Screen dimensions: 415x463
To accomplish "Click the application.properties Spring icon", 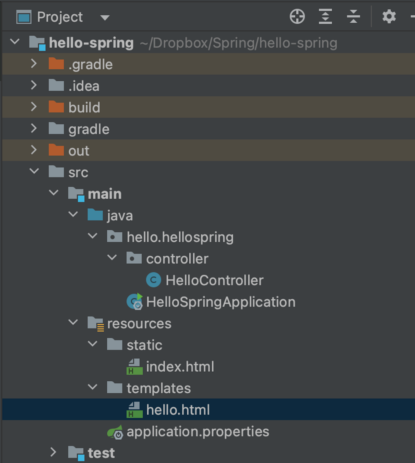I will click(115, 432).
